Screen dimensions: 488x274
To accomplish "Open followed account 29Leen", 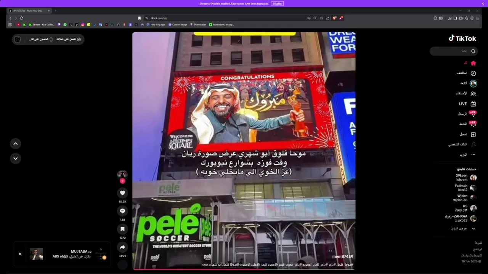I will click(466, 178).
